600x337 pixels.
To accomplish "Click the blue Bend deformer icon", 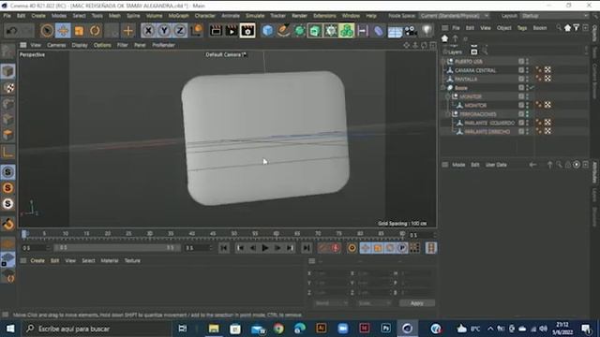I will click(x=378, y=31).
